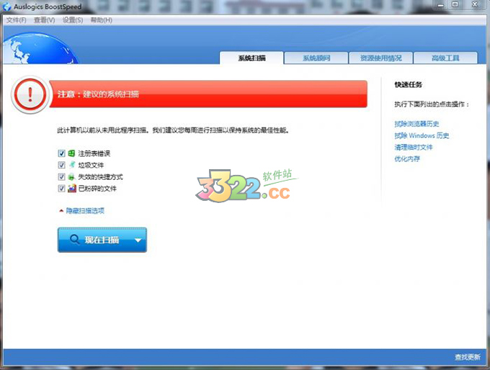This screenshot has width=490, height=370.
Task: Switch to the 资源使用情况 tab
Action: [x=381, y=58]
